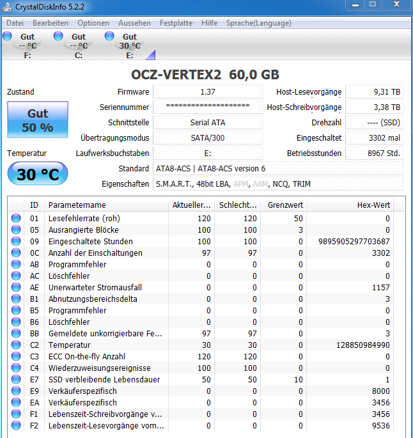Click the Host-Lesevorgänge value 9,31 TB

(x=374, y=92)
